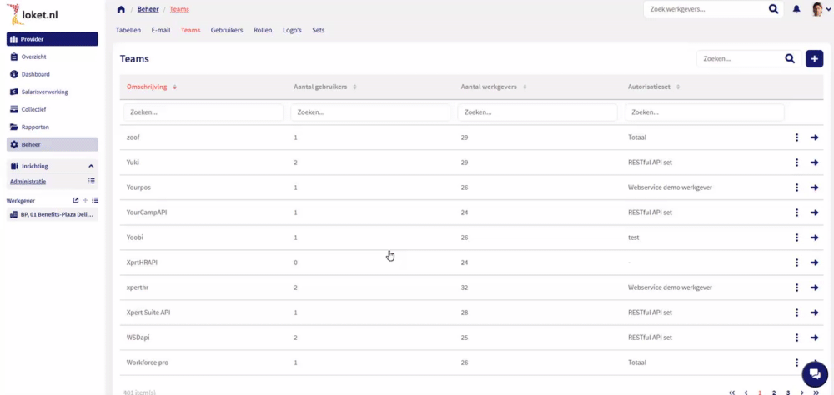Click the Omschrijving column filter field
Viewport: 834px width, 395px height.
(x=203, y=112)
